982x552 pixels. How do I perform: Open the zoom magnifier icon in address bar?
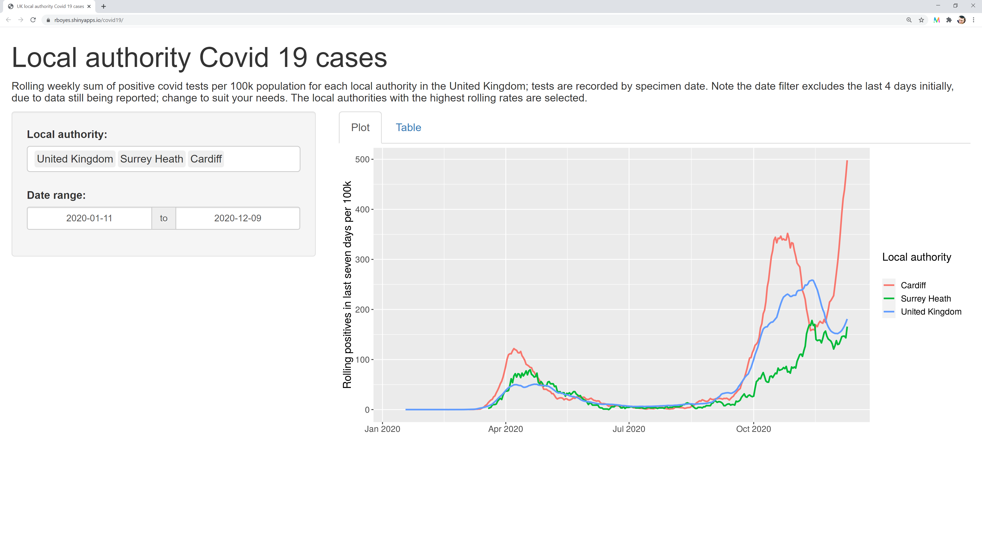pyautogui.click(x=909, y=20)
